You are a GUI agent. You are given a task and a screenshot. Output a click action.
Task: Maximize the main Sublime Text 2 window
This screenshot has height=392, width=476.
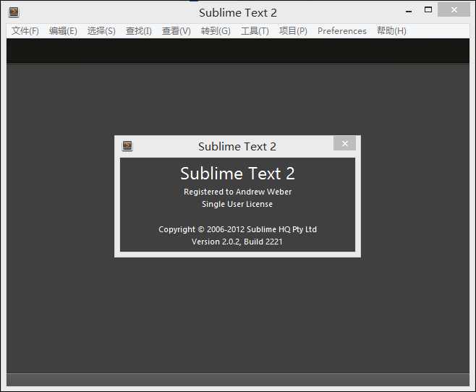[428, 10]
